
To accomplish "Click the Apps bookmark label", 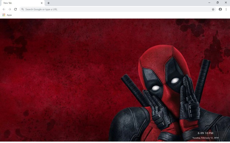I will (x=9, y=15).
